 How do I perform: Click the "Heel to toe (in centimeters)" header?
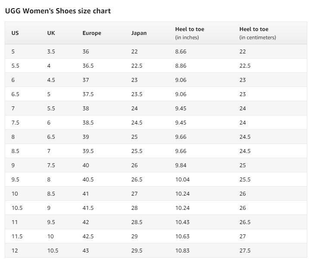(x=258, y=33)
